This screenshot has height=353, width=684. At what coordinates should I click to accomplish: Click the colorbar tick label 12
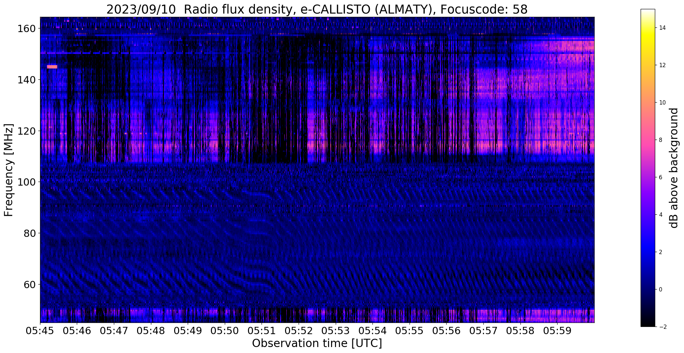[x=662, y=65]
